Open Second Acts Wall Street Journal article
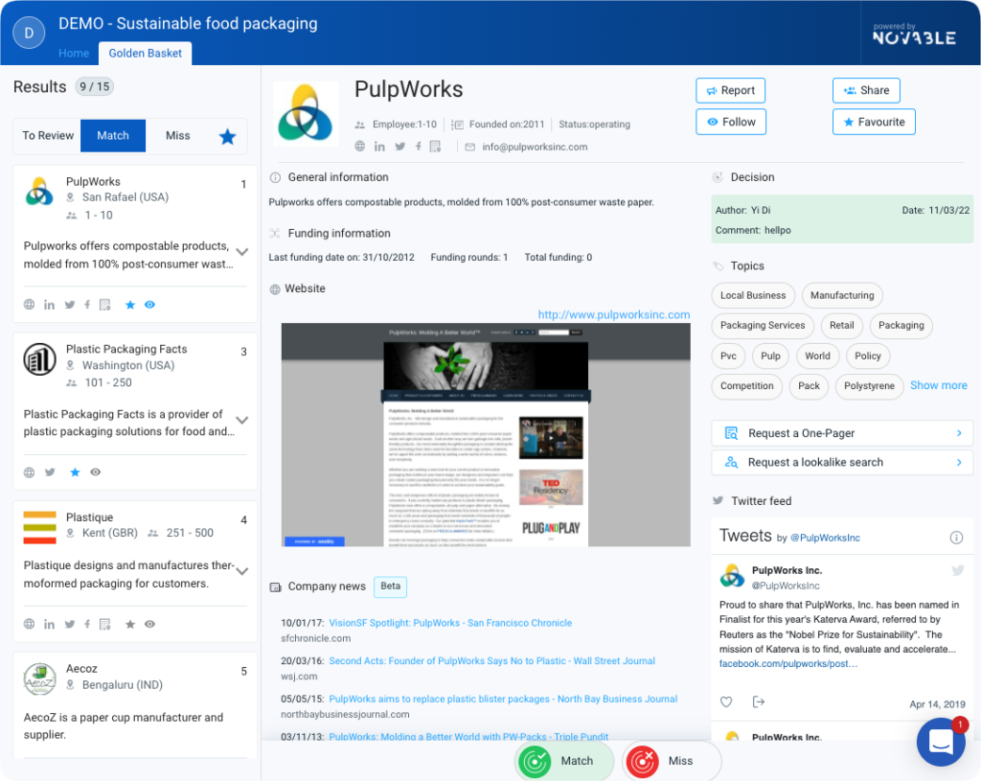This screenshot has height=781, width=981. 491,661
